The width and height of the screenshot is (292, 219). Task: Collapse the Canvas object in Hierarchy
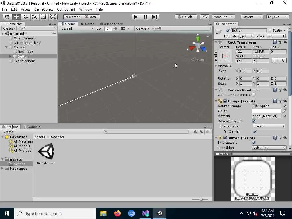pos(6,47)
